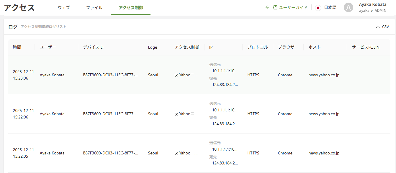Click the CSV download arrow icon
Viewport: 396px width, 173px height.
[x=378, y=27]
